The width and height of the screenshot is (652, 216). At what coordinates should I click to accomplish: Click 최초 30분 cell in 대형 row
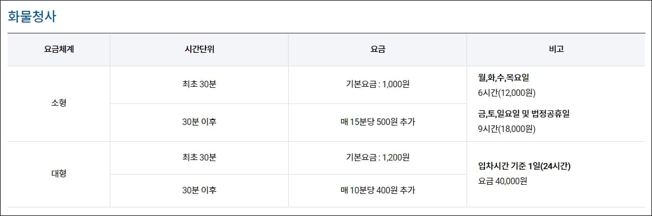[x=199, y=158]
